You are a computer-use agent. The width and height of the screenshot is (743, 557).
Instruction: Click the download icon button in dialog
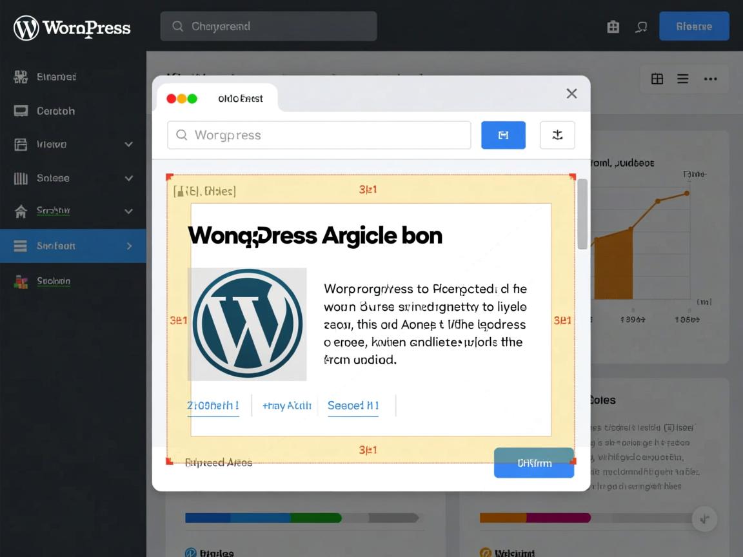(557, 135)
